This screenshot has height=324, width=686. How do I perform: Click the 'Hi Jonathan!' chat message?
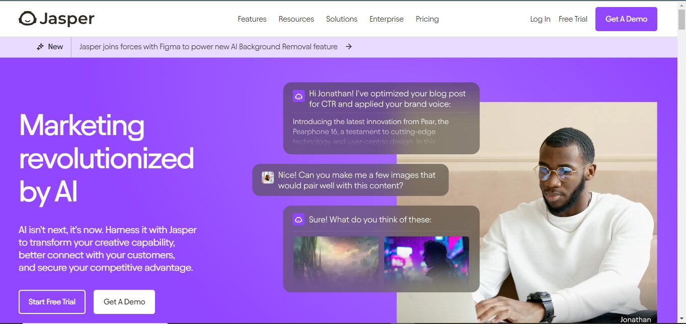click(388, 99)
